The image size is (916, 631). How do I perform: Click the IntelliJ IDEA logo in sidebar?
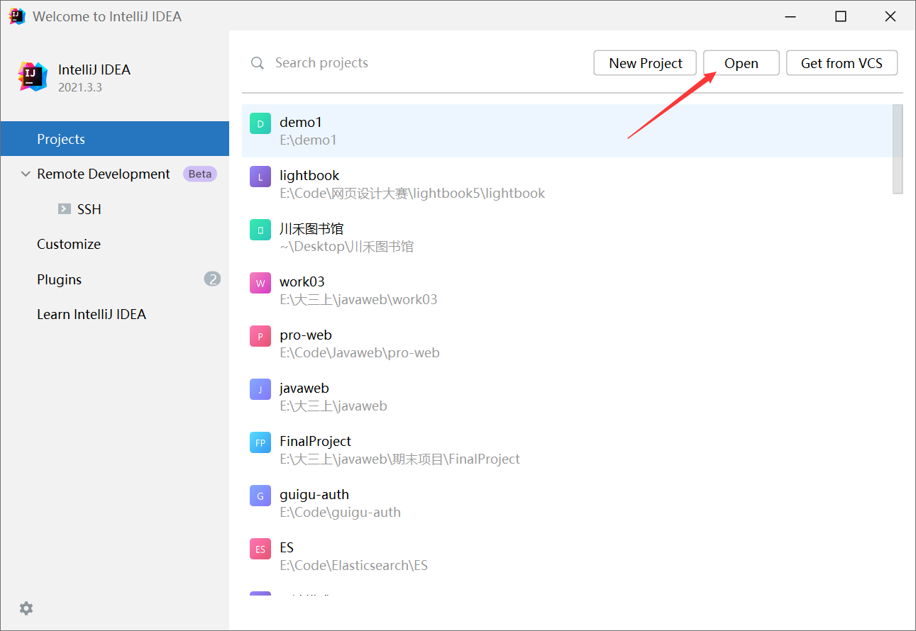click(x=33, y=77)
